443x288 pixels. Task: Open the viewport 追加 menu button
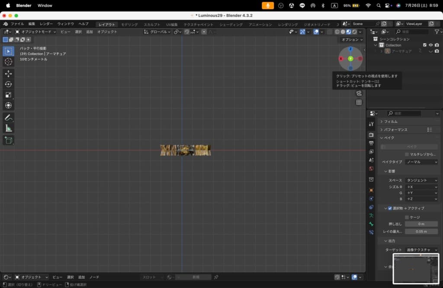[90, 32]
